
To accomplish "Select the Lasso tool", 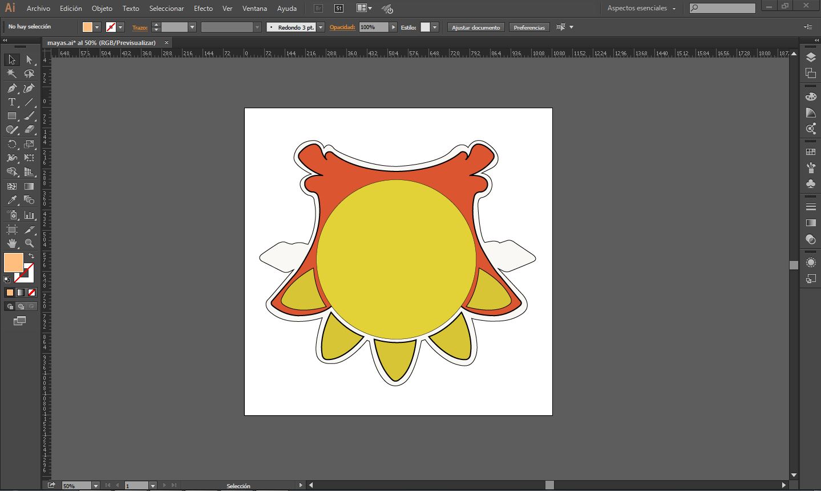I will pos(29,74).
